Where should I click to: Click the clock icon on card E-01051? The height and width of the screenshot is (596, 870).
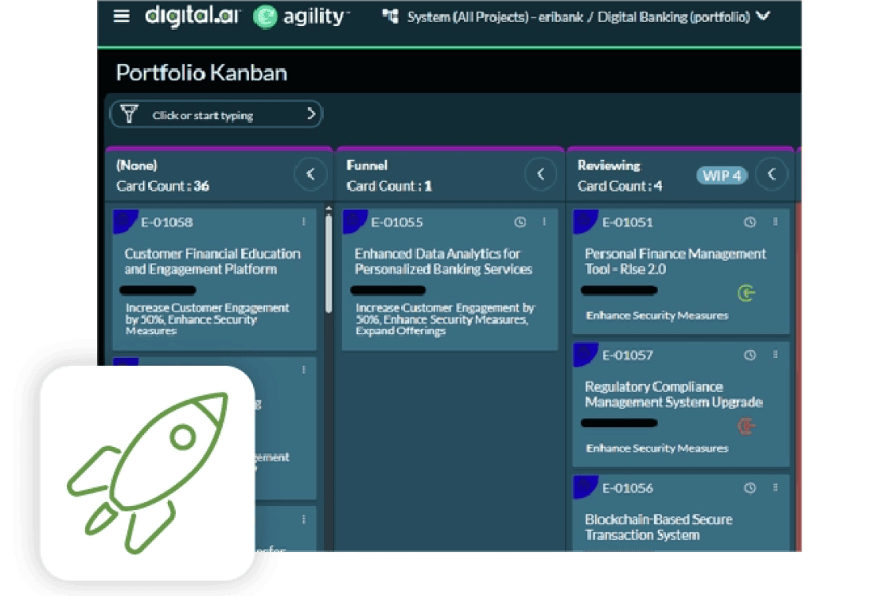point(750,222)
